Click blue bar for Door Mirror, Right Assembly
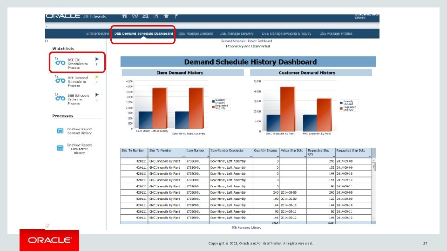Image resolution: width=447 pixels, height=251 pixels. point(182,120)
